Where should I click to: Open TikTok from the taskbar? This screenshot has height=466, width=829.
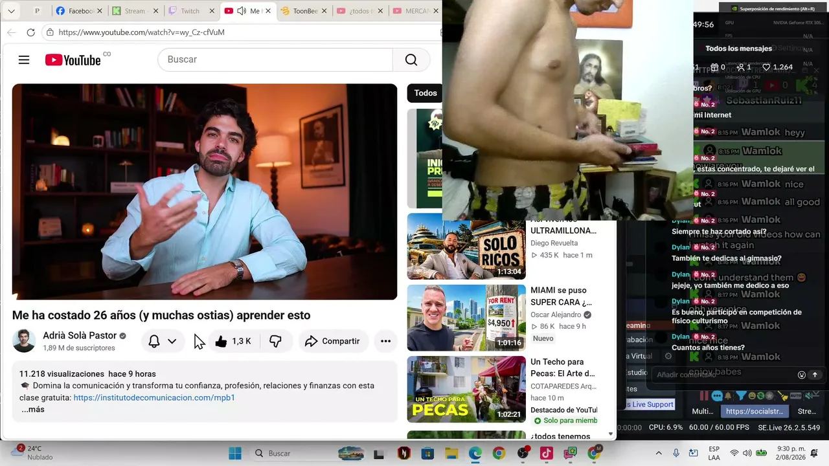click(x=547, y=453)
